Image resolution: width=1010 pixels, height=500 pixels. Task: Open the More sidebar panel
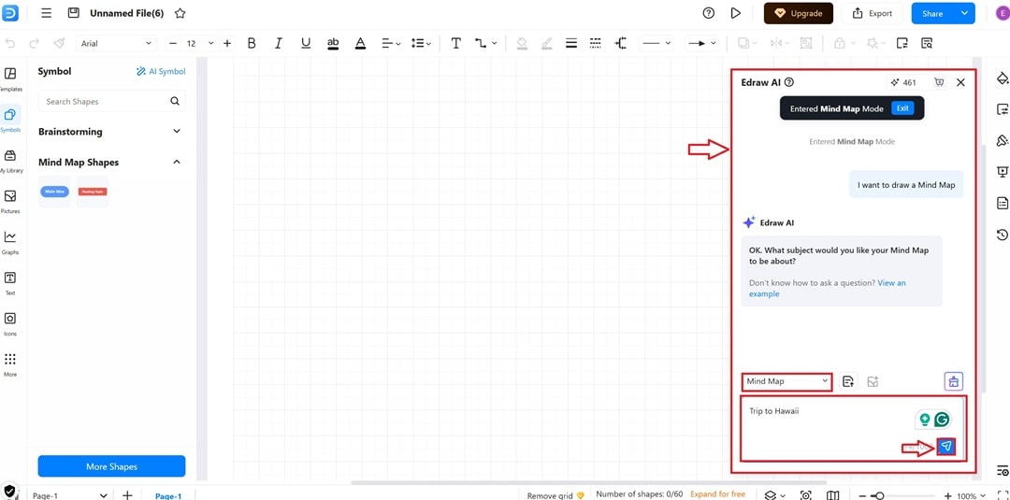[x=10, y=364]
